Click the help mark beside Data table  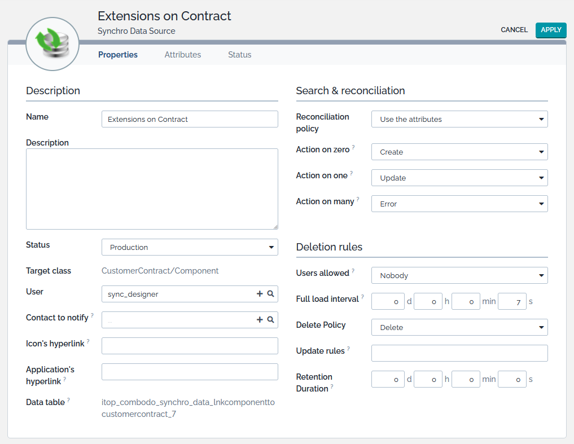pyautogui.click(x=68, y=400)
